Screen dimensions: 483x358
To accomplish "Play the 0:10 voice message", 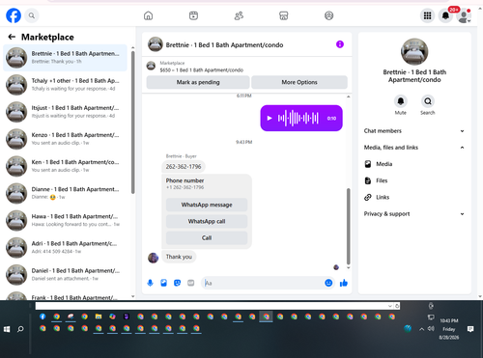I will [270, 118].
